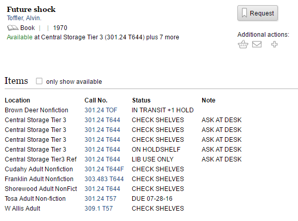298x221 pixels.
Task: Enable only show available checkbox
Action: (x=39, y=81)
